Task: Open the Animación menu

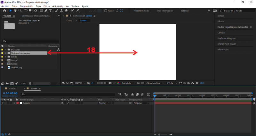Action: (x=58, y=6)
